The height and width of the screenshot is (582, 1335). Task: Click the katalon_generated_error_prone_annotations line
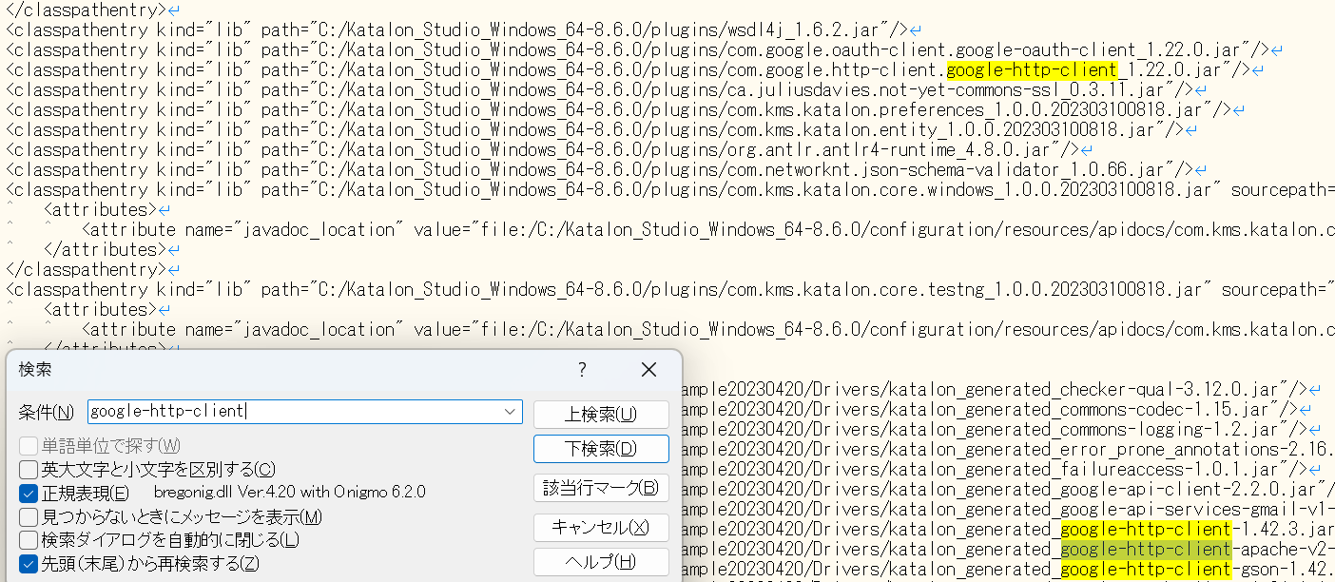coord(1009,449)
